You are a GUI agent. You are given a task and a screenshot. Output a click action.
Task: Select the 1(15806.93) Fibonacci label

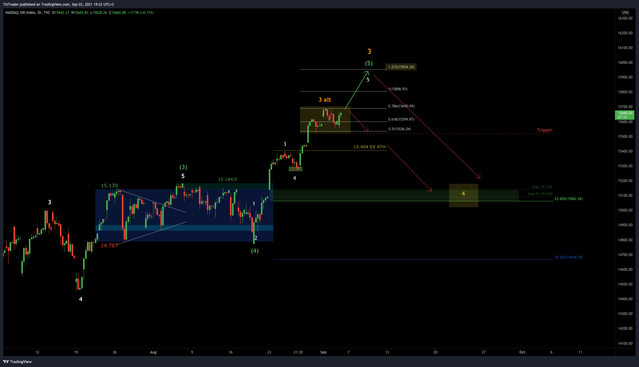coord(398,89)
